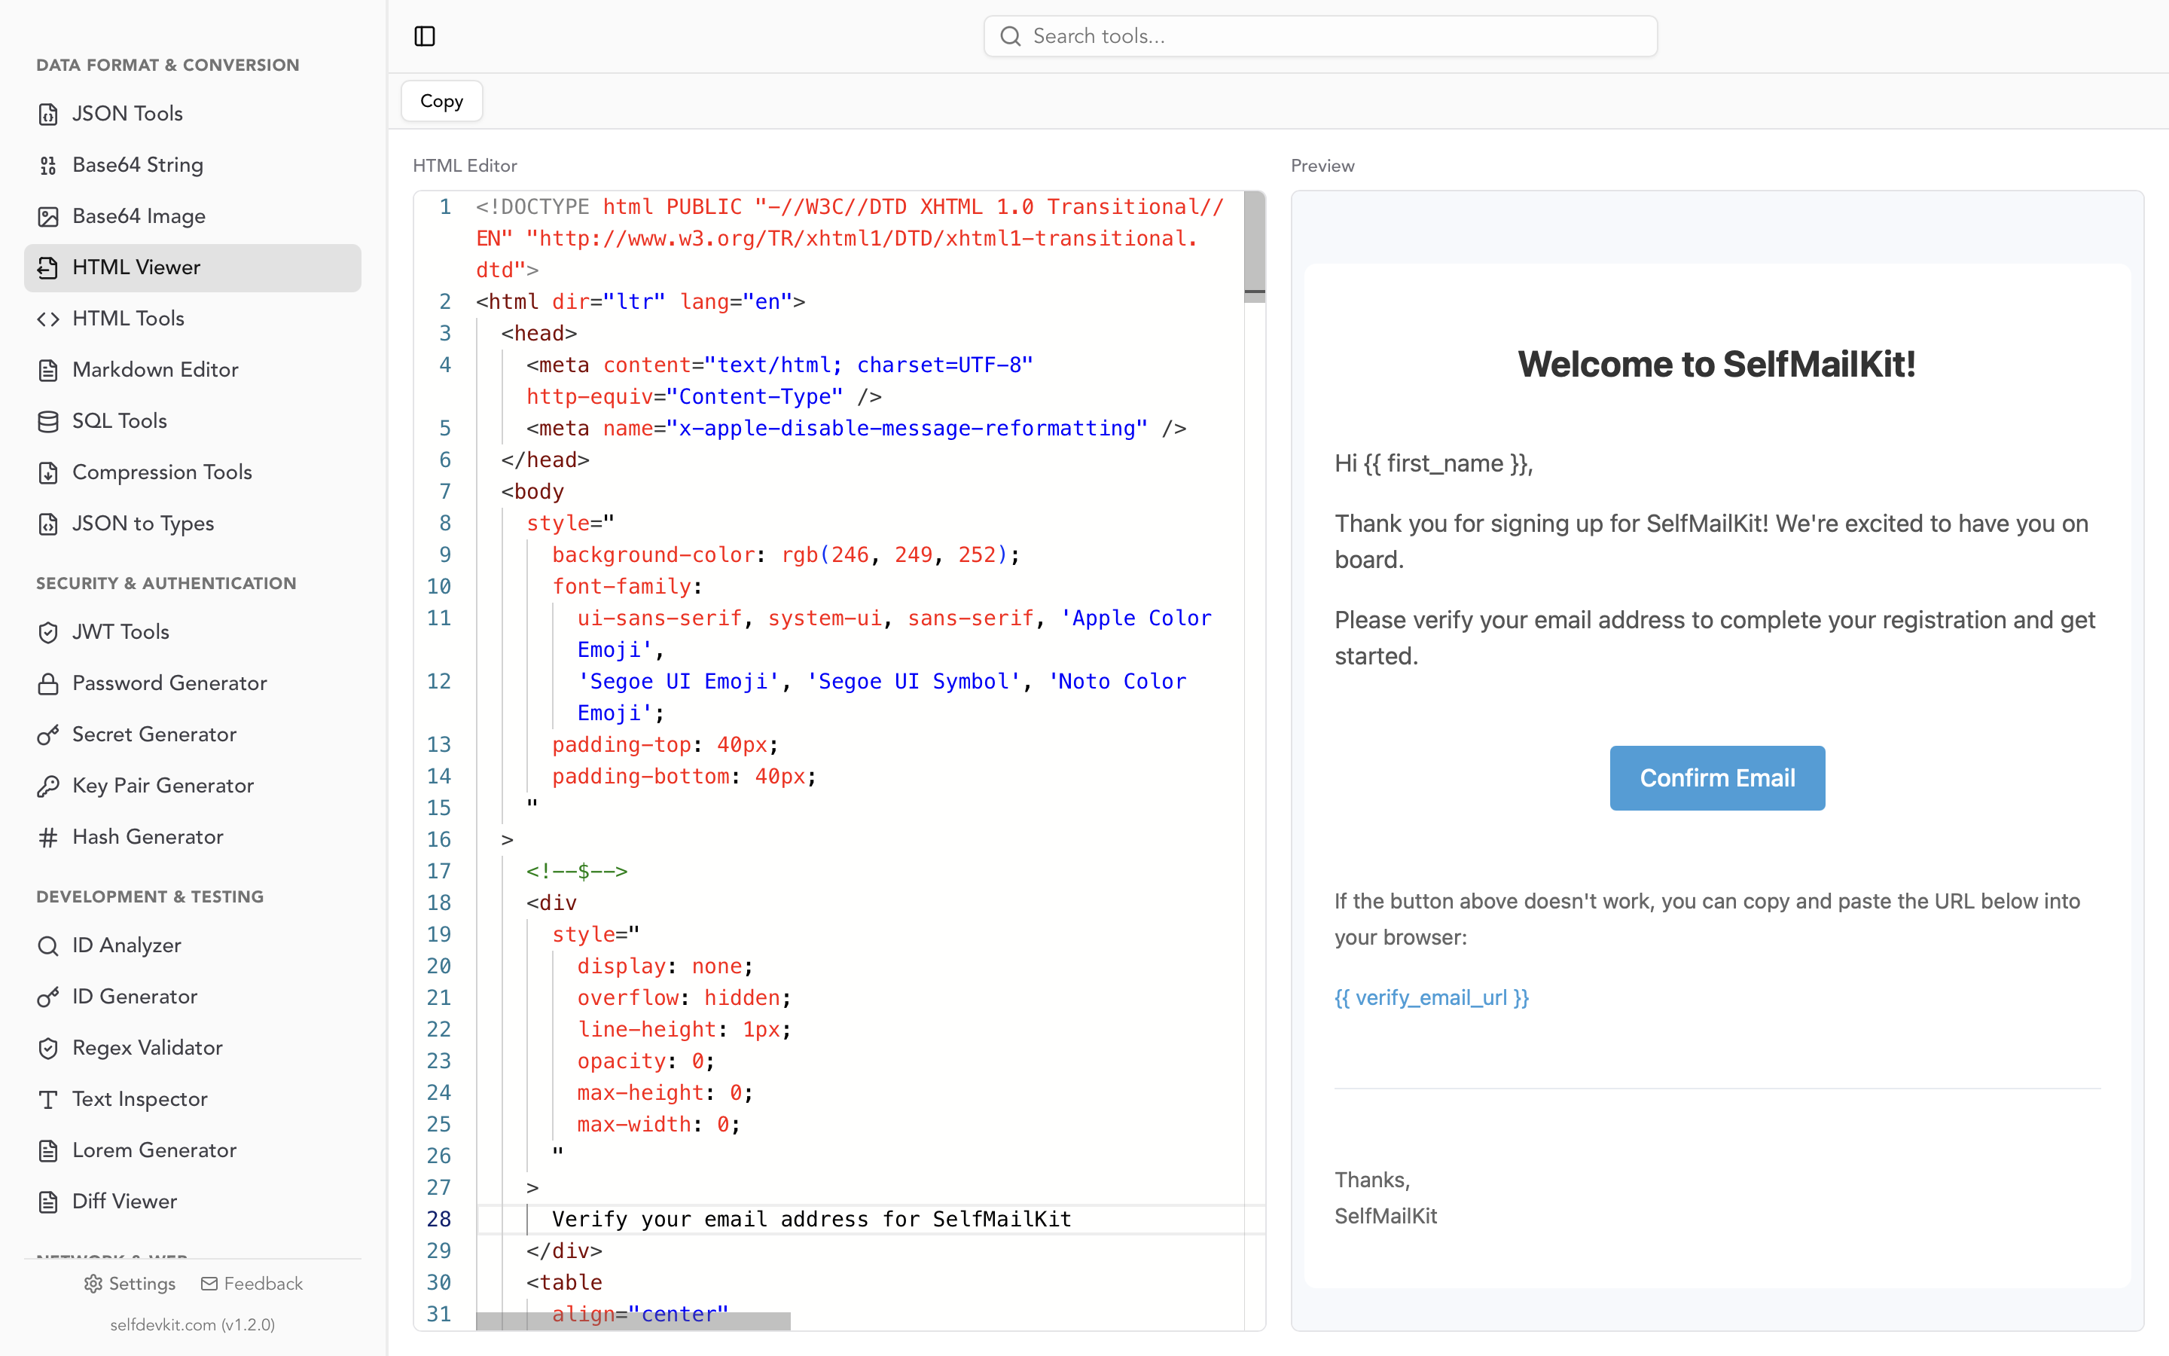Open Hash Generator
The image size is (2169, 1356).
tap(193, 837)
